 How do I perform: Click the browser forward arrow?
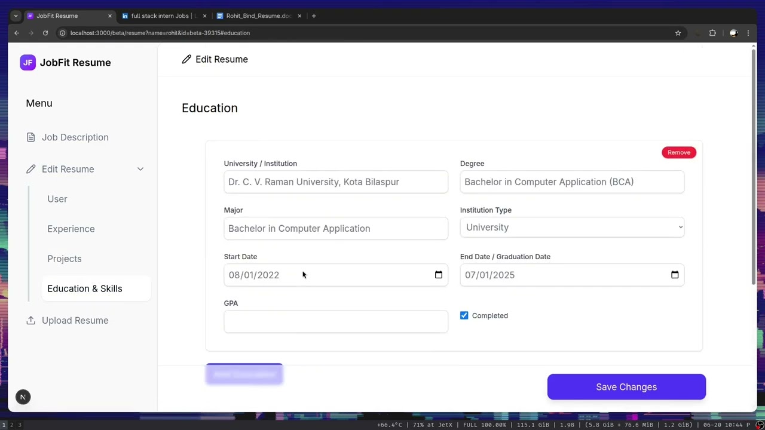tap(31, 33)
